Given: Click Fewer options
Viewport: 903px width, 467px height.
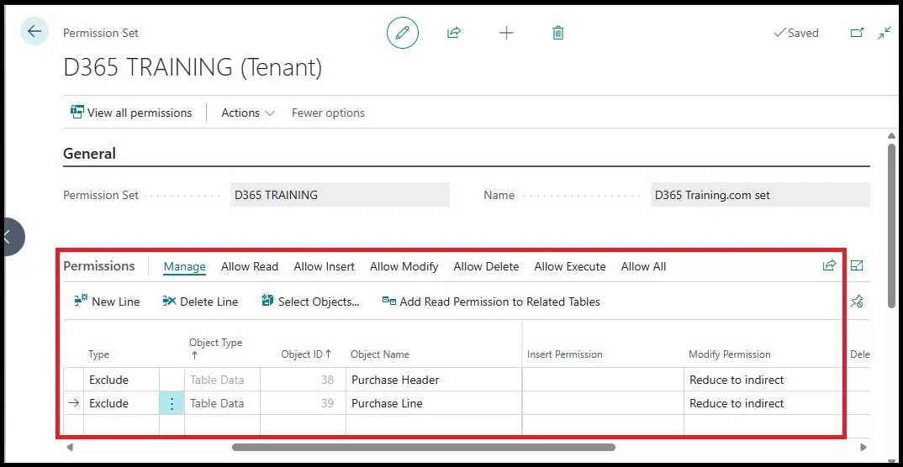Looking at the screenshot, I should [328, 113].
